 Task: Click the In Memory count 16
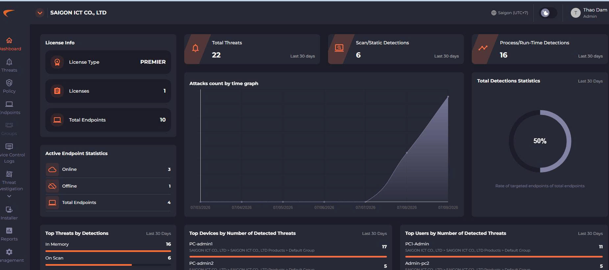coord(168,244)
